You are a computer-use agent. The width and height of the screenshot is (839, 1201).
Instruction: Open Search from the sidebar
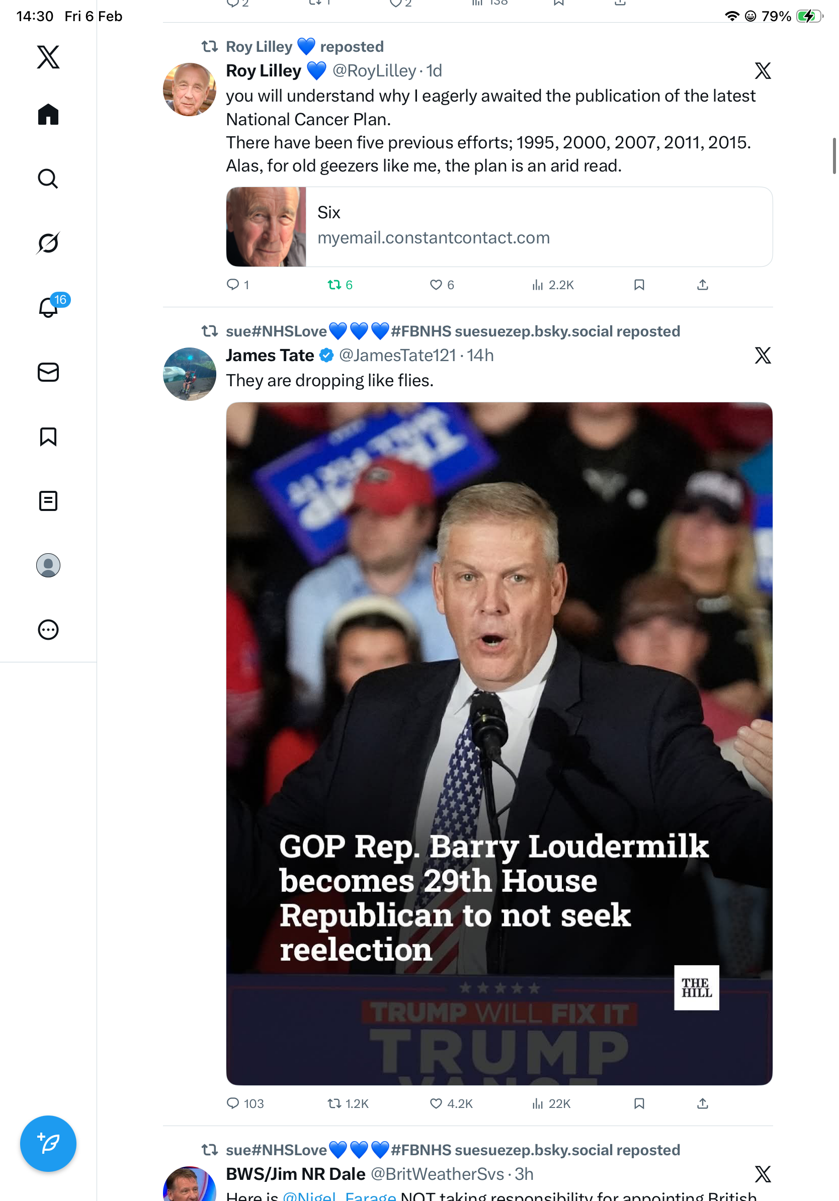coord(48,179)
